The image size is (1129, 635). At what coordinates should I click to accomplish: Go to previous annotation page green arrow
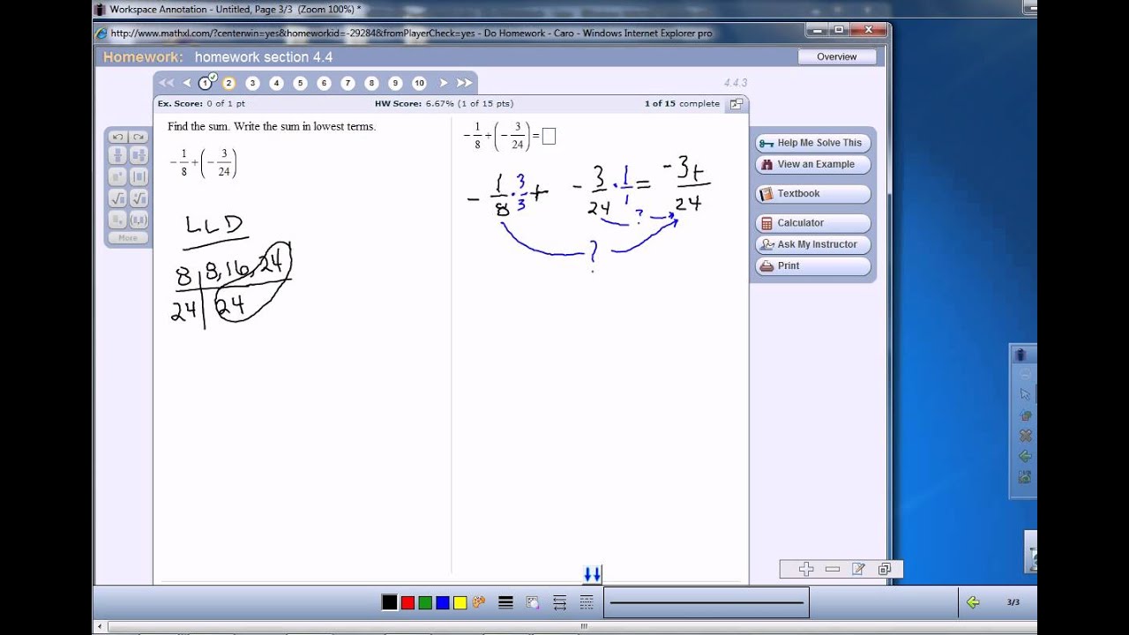[973, 602]
